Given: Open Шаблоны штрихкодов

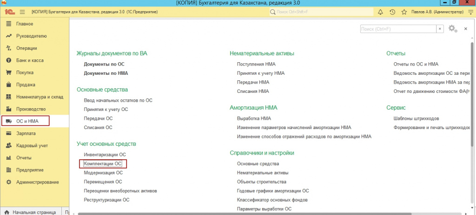Looking at the screenshot, I should tap(416, 118).
